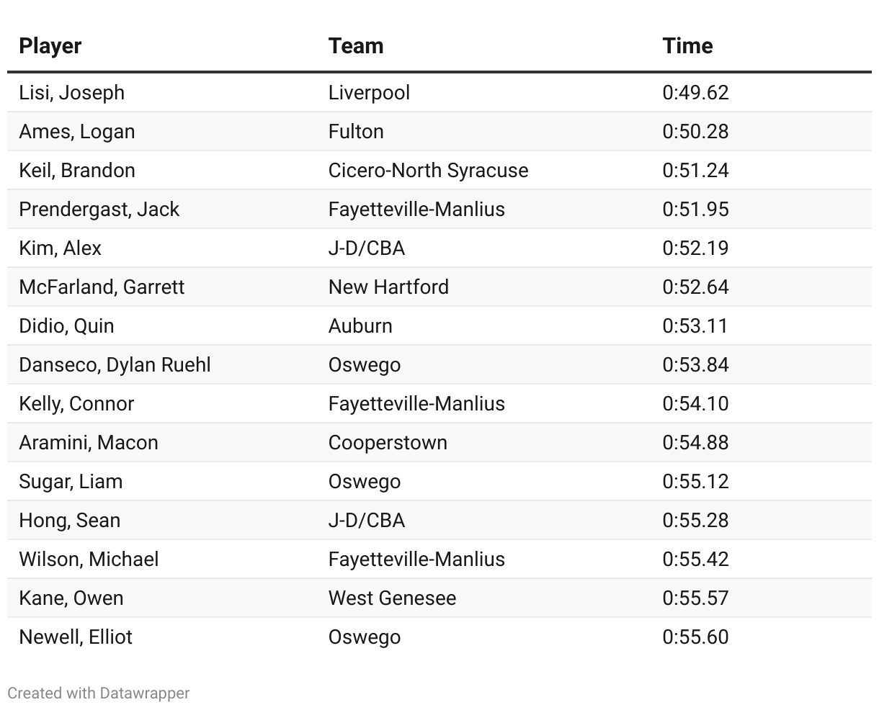This screenshot has width=879, height=710.
Task: Click the Cooperstown team cell
Action: 388,442
